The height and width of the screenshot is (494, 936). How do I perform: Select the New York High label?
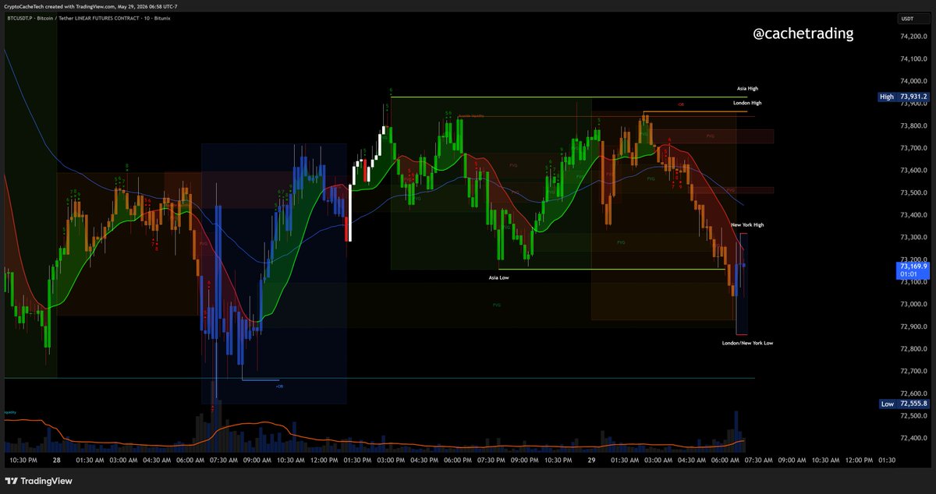point(747,224)
